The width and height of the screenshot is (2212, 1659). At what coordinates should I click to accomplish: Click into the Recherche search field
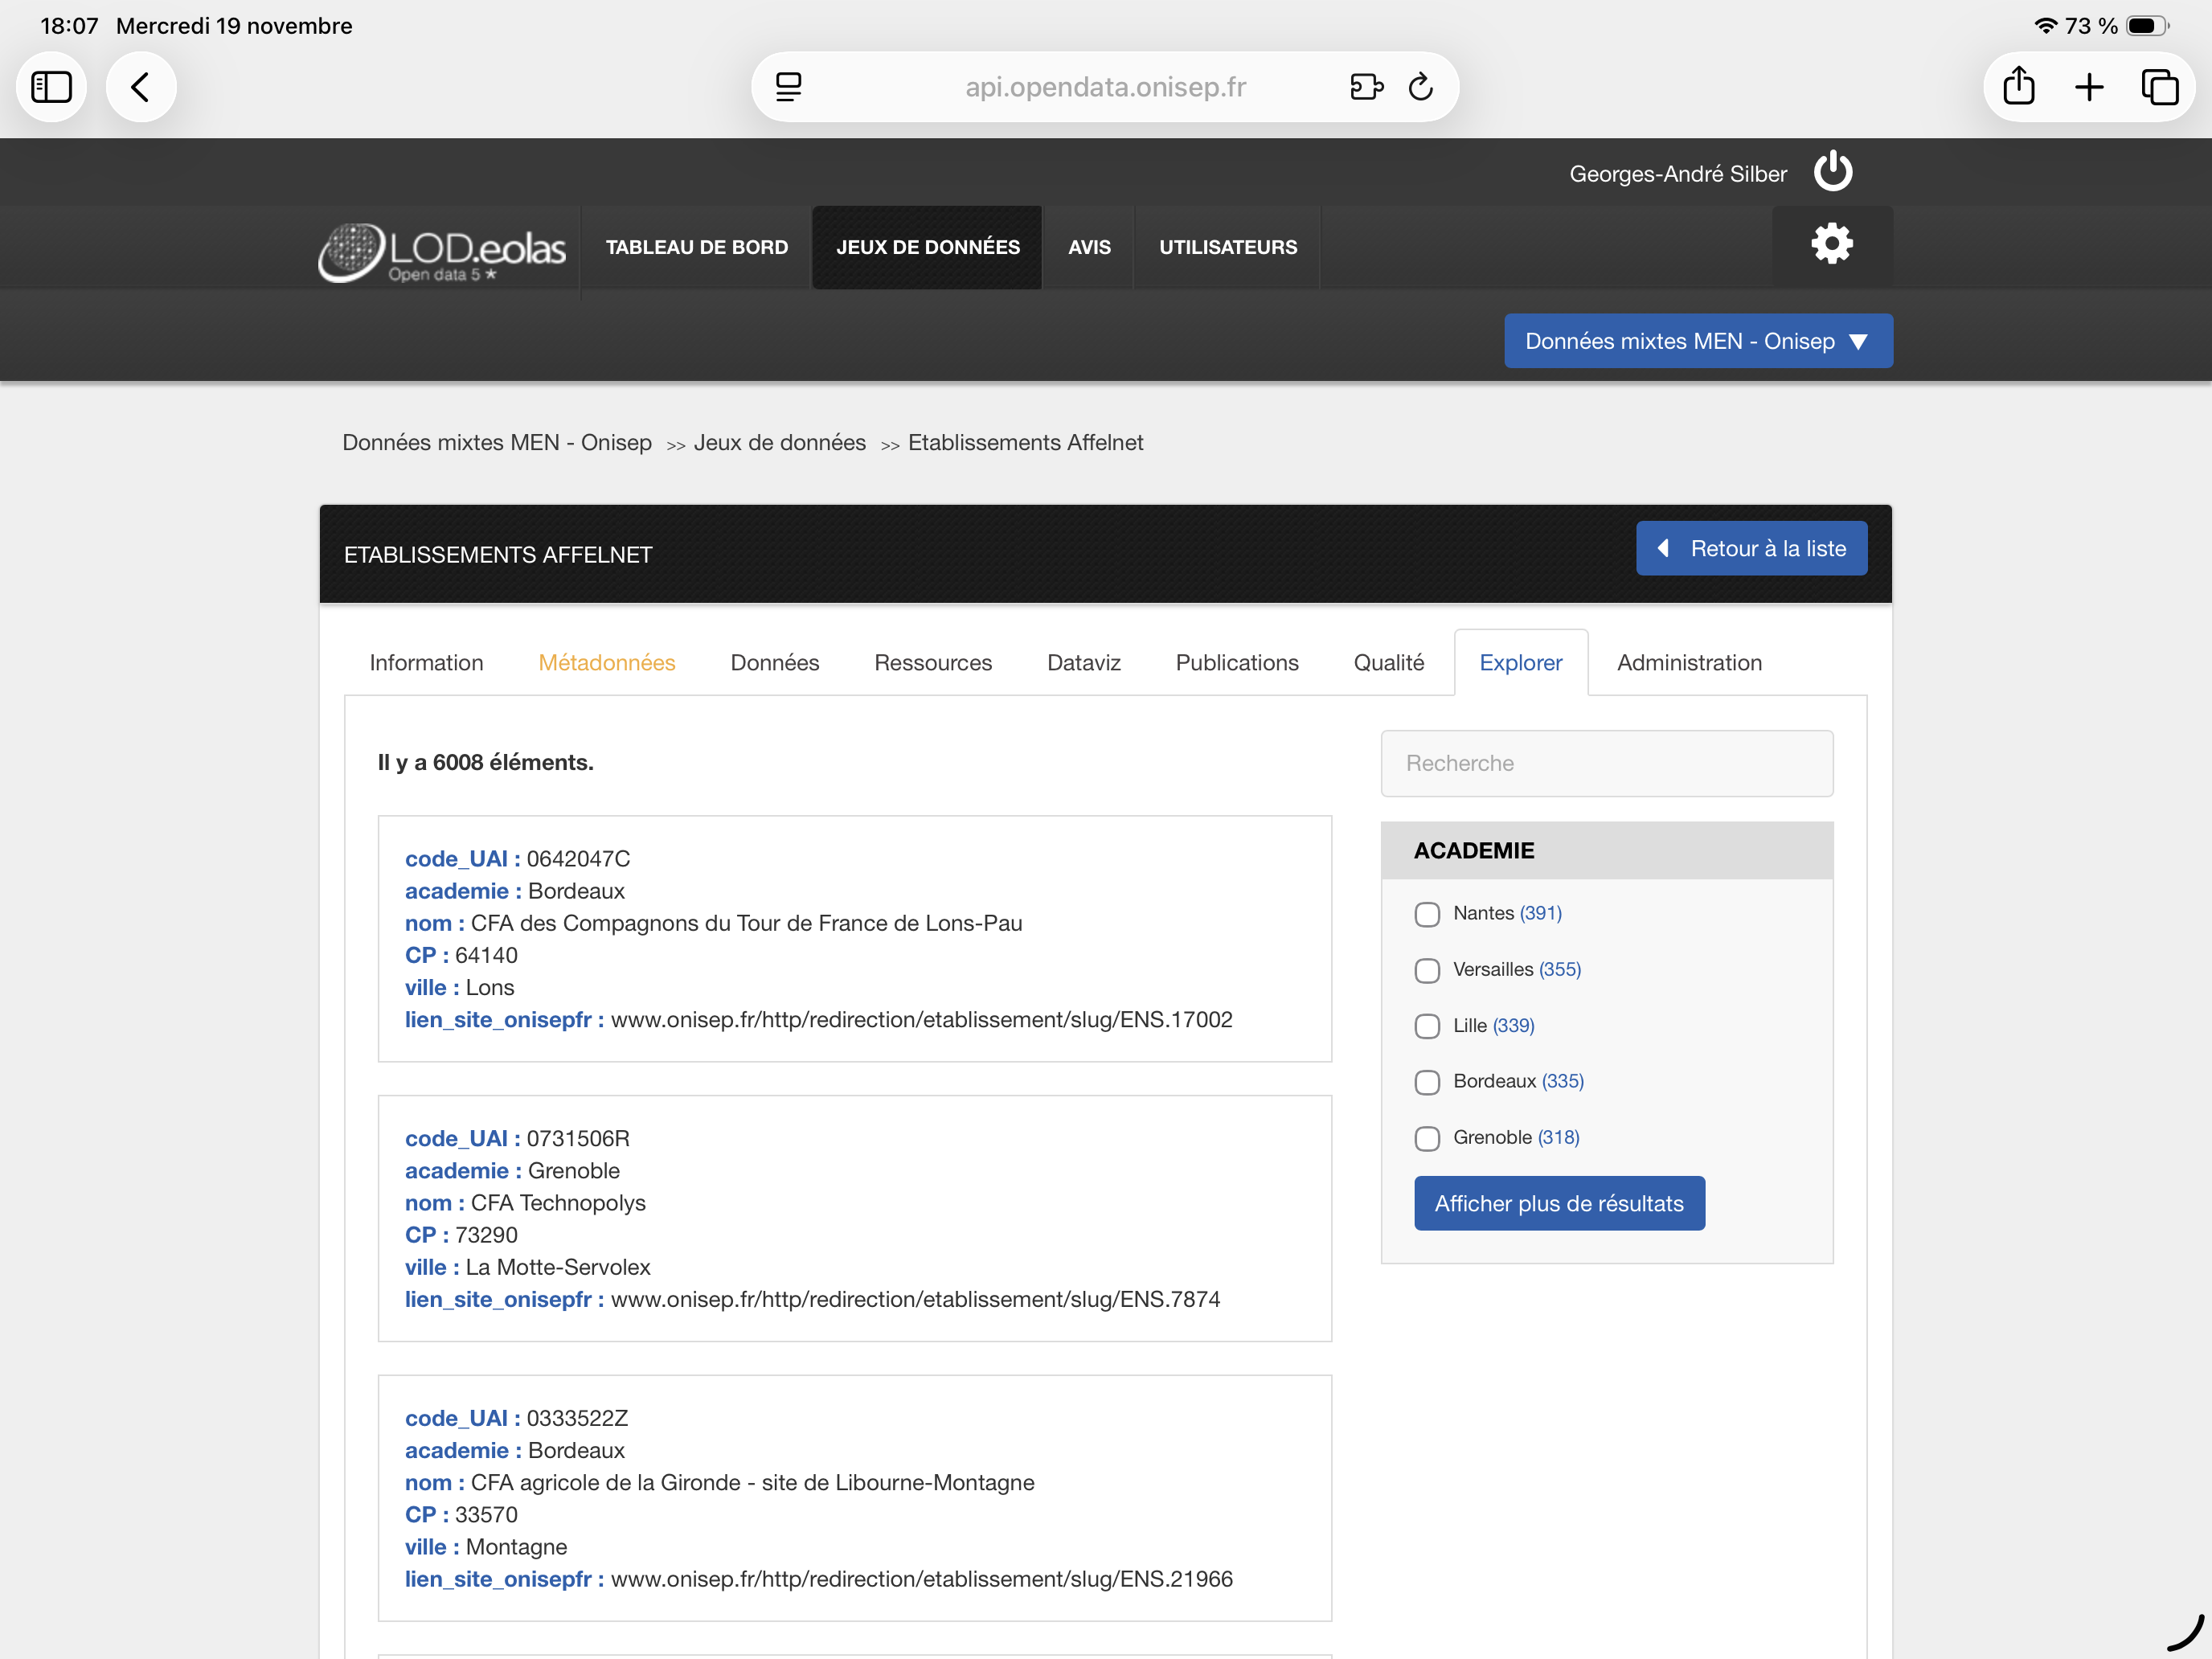[x=1606, y=764]
